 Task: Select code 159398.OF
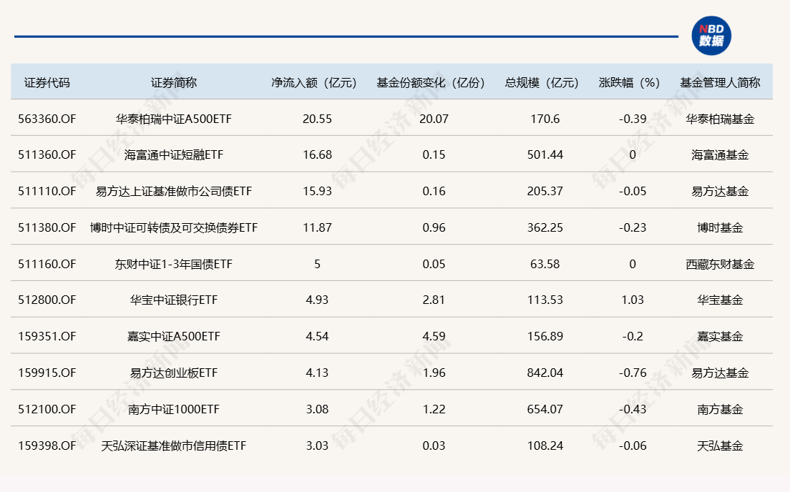pos(47,446)
